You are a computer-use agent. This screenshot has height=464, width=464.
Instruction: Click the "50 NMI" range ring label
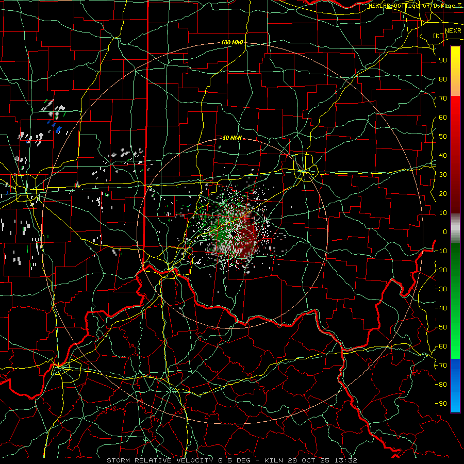pos(232,138)
